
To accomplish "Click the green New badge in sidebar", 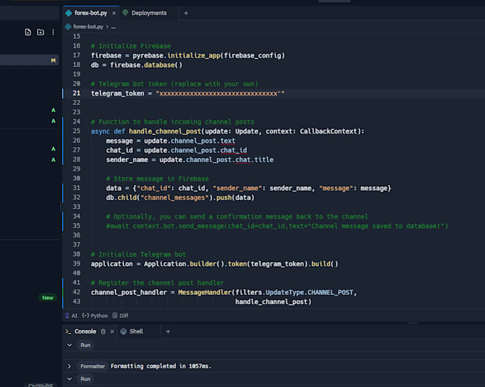I will tap(48, 298).
